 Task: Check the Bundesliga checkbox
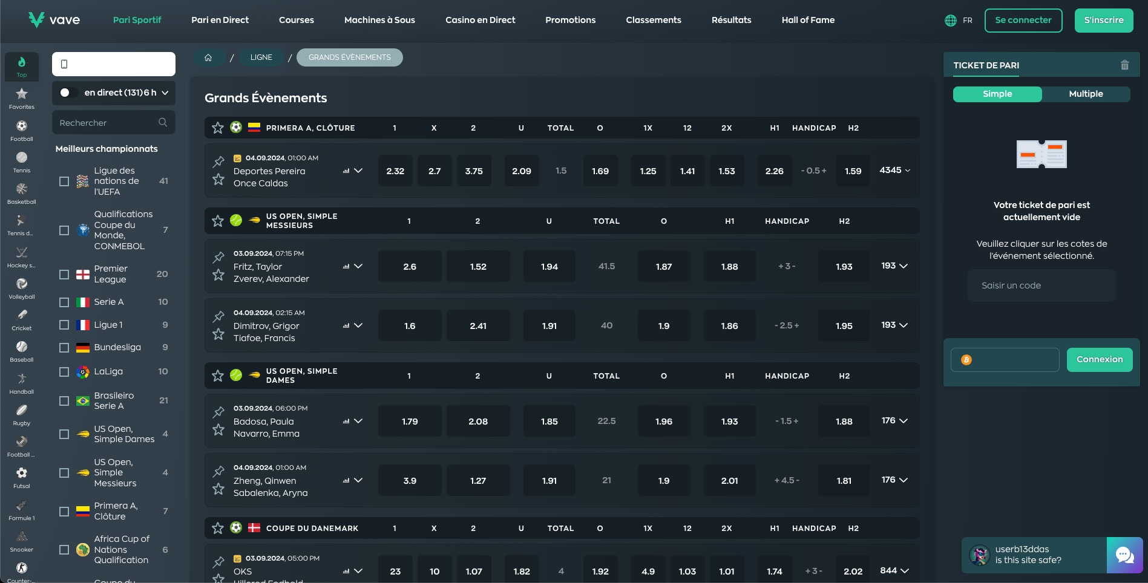[x=64, y=348]
